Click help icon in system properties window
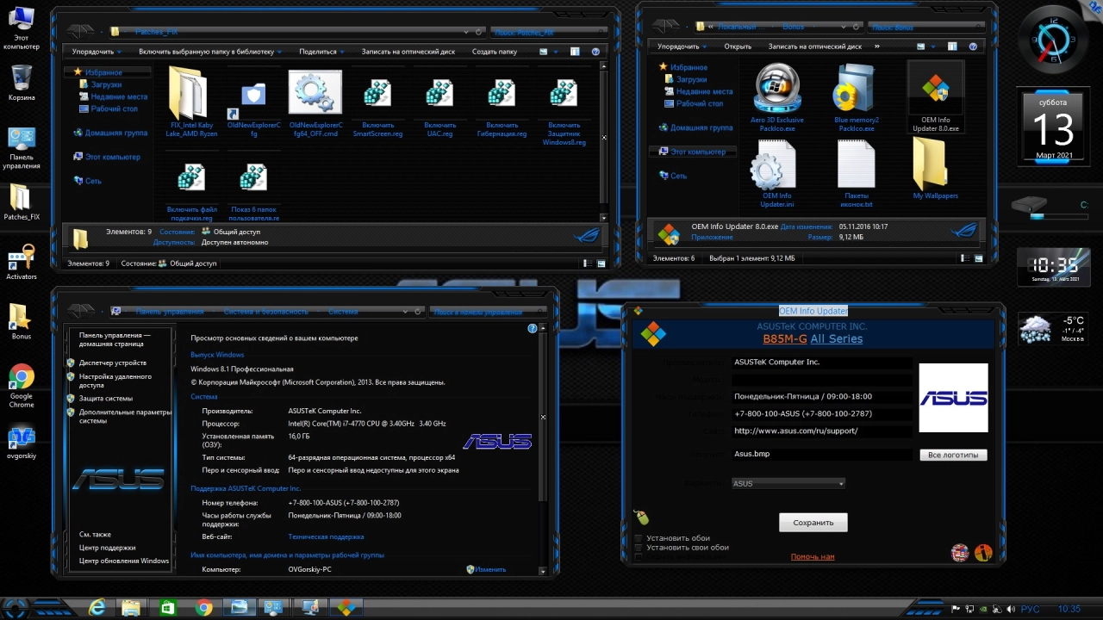Viewport: 1103px width, 620px height. (x=533, y=328)
